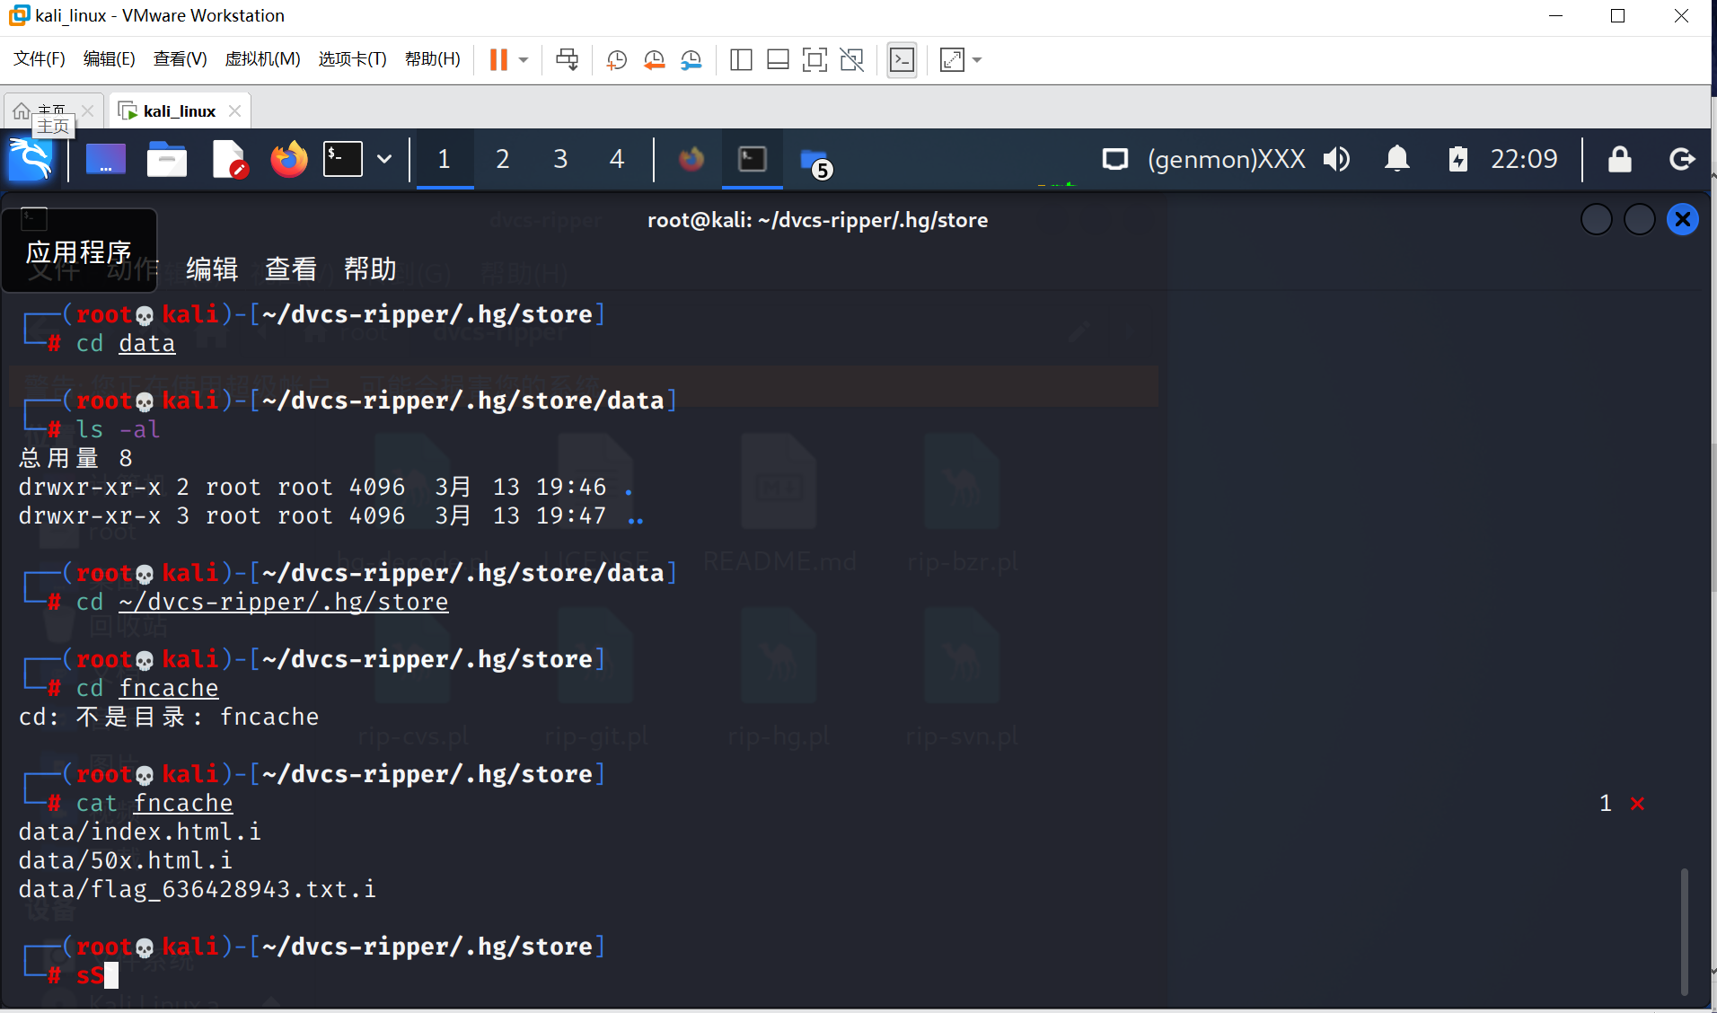Minimize the terminal window
1717x1013 pixels.
tap(1597, 219)
